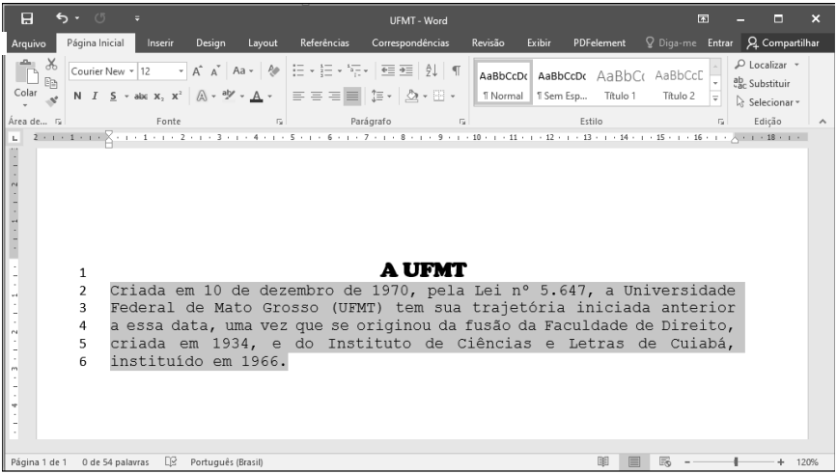The height and width of the screenshot is (474, 837).
Task: Move the zoom slider handle
Action: click(x=736, y=461)
